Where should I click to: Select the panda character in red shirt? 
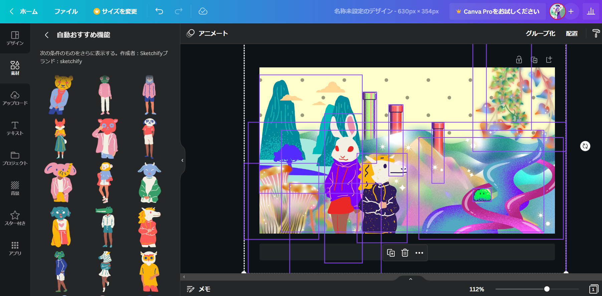[150, 138]
